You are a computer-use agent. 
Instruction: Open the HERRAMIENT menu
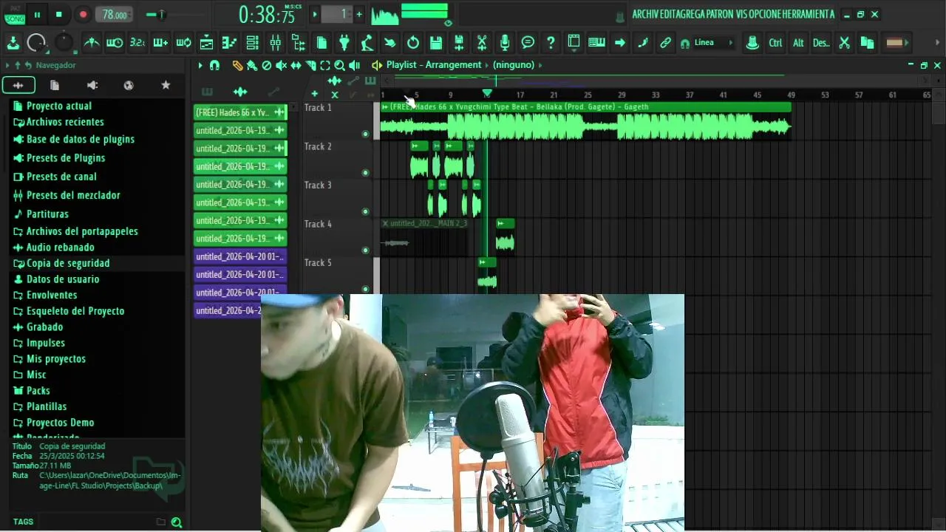(x=806, y=14)
